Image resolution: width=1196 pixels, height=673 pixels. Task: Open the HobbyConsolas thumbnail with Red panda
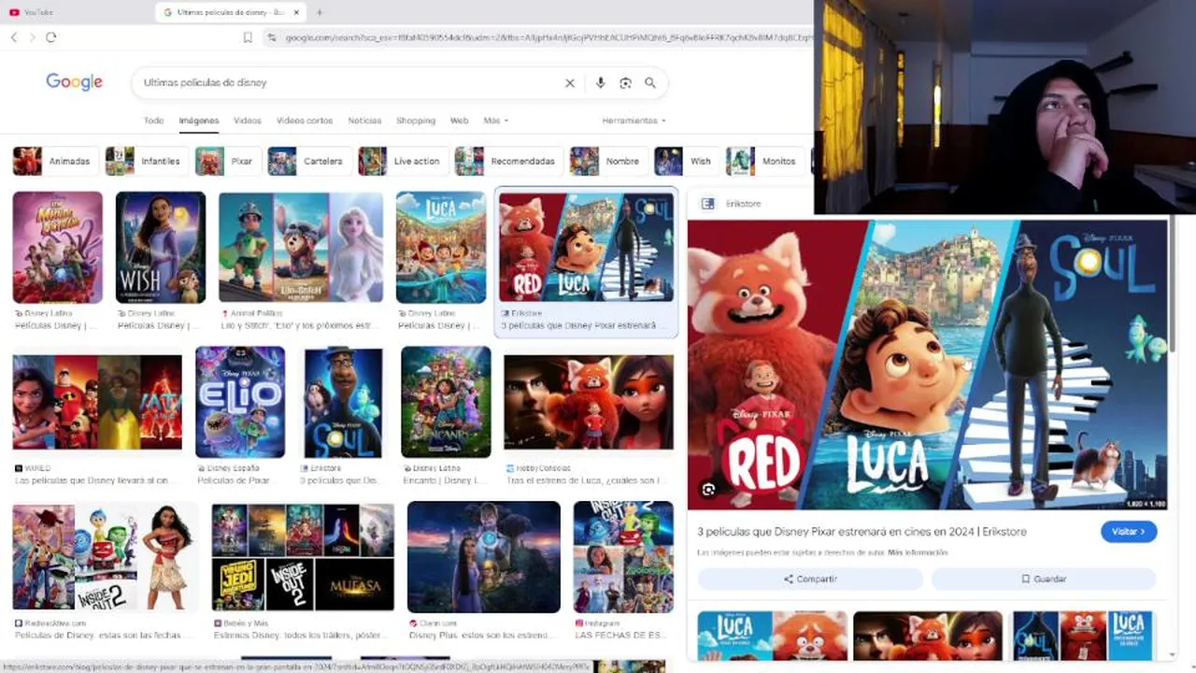(x=589, y=402)
